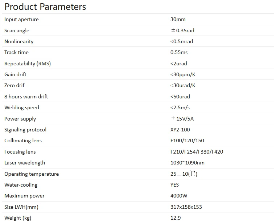This screenshot has width=276, height=224.
Task: Click the Nonlinearity row label
Action: (x=19, y=41)
